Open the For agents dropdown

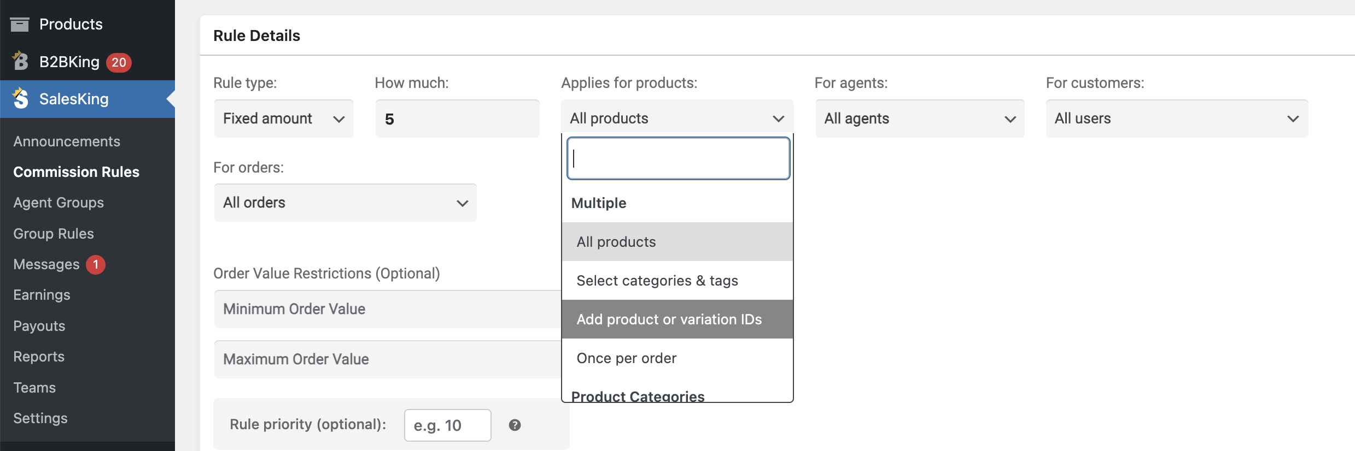coord(920,118)
